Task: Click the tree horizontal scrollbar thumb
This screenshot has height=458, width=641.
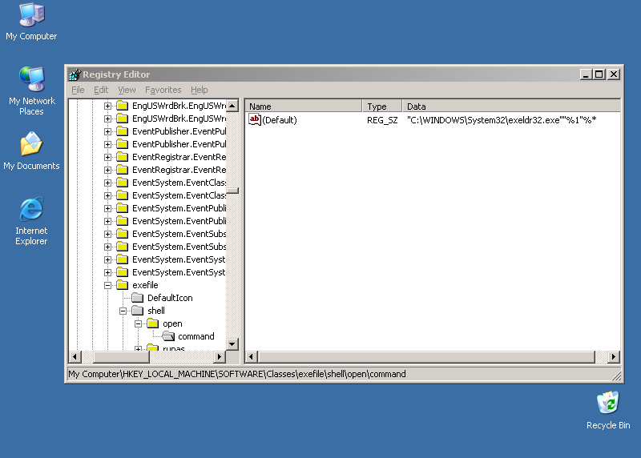Action: coord(122,356)
